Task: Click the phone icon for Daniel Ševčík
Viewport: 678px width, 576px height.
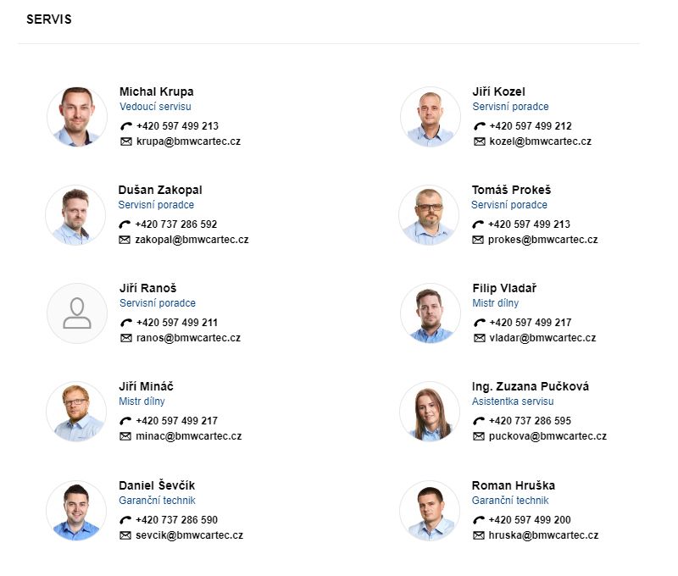Action: click(125, 520)
